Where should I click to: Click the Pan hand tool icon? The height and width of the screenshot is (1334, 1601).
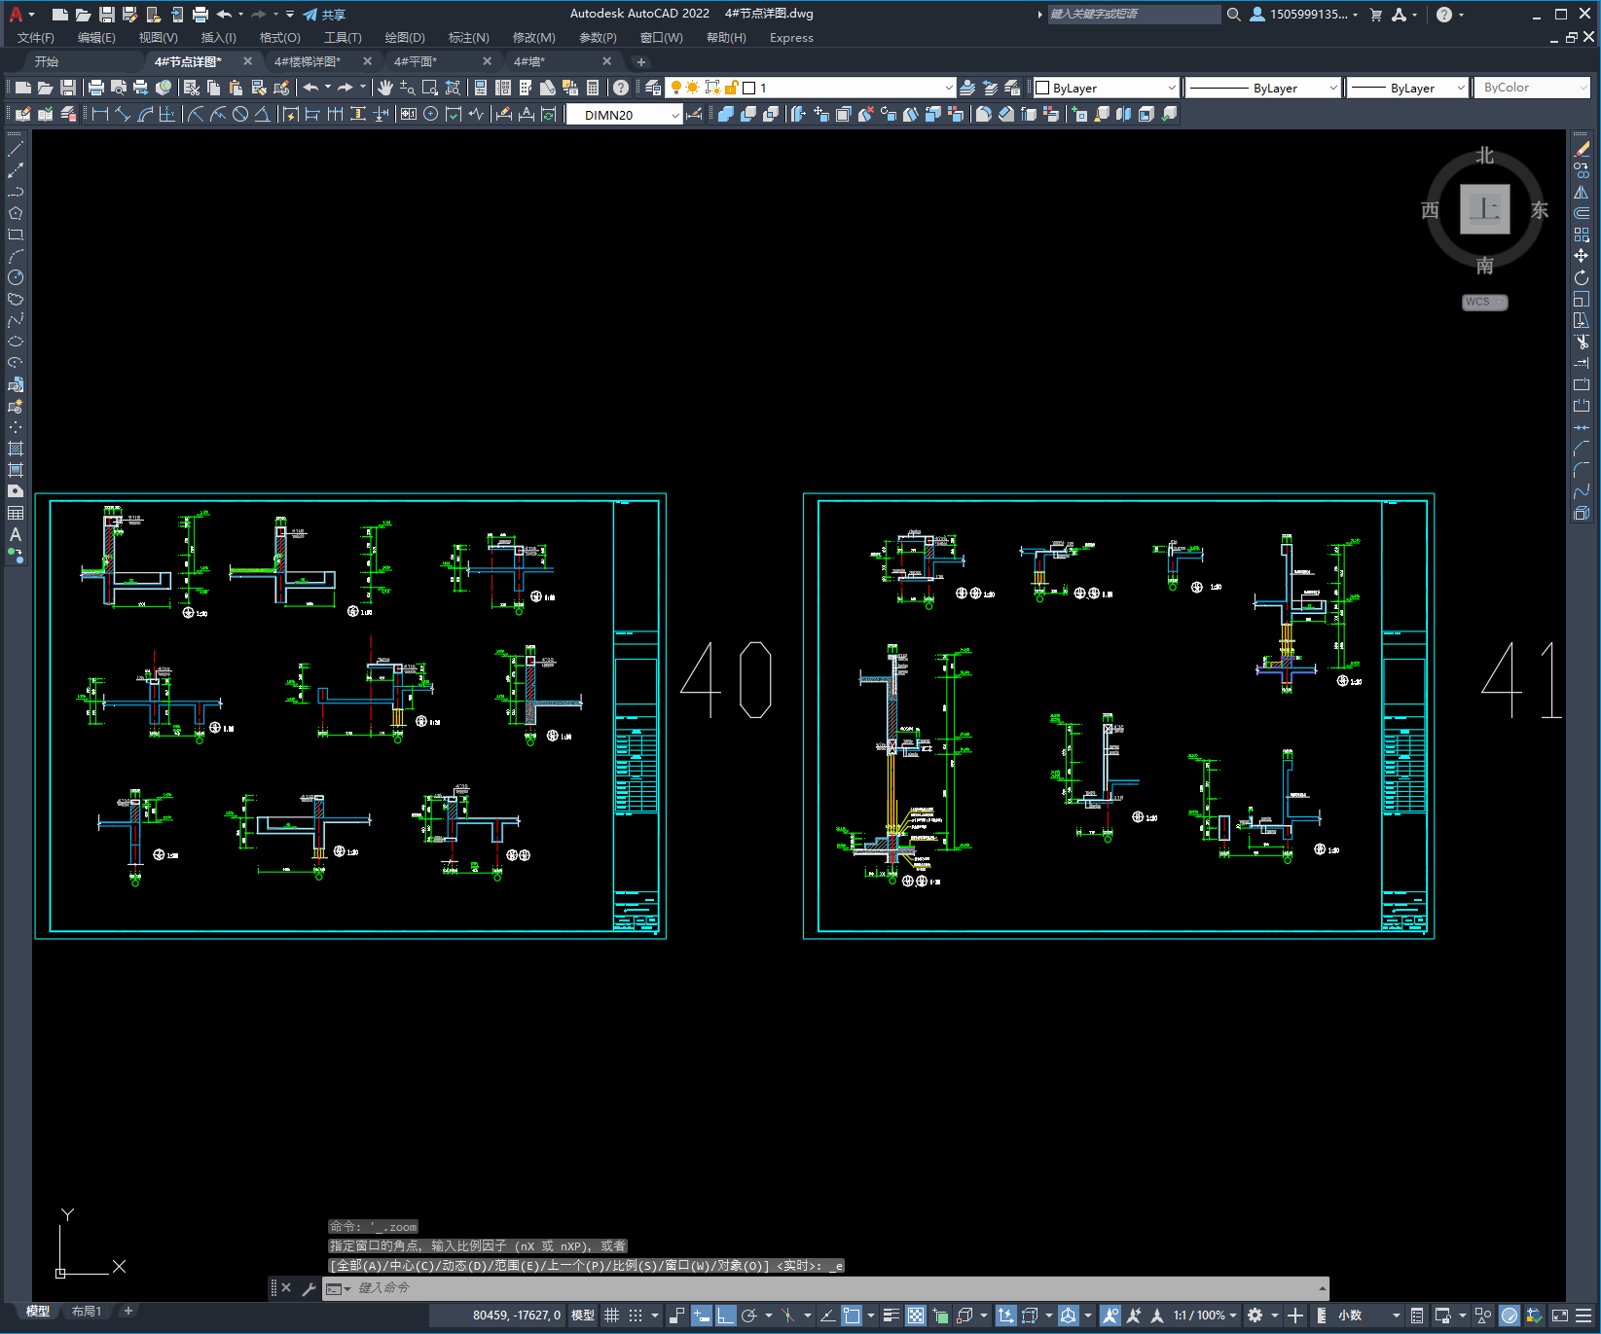coord(385,88)
